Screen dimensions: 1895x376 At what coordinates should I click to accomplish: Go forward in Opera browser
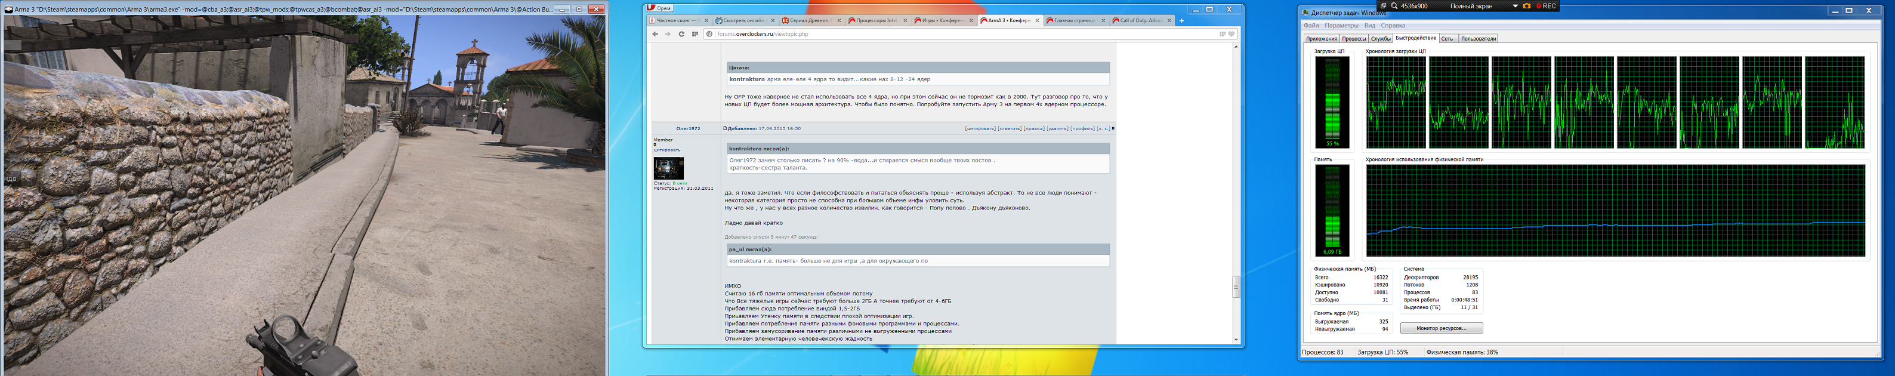click(668, 34)
